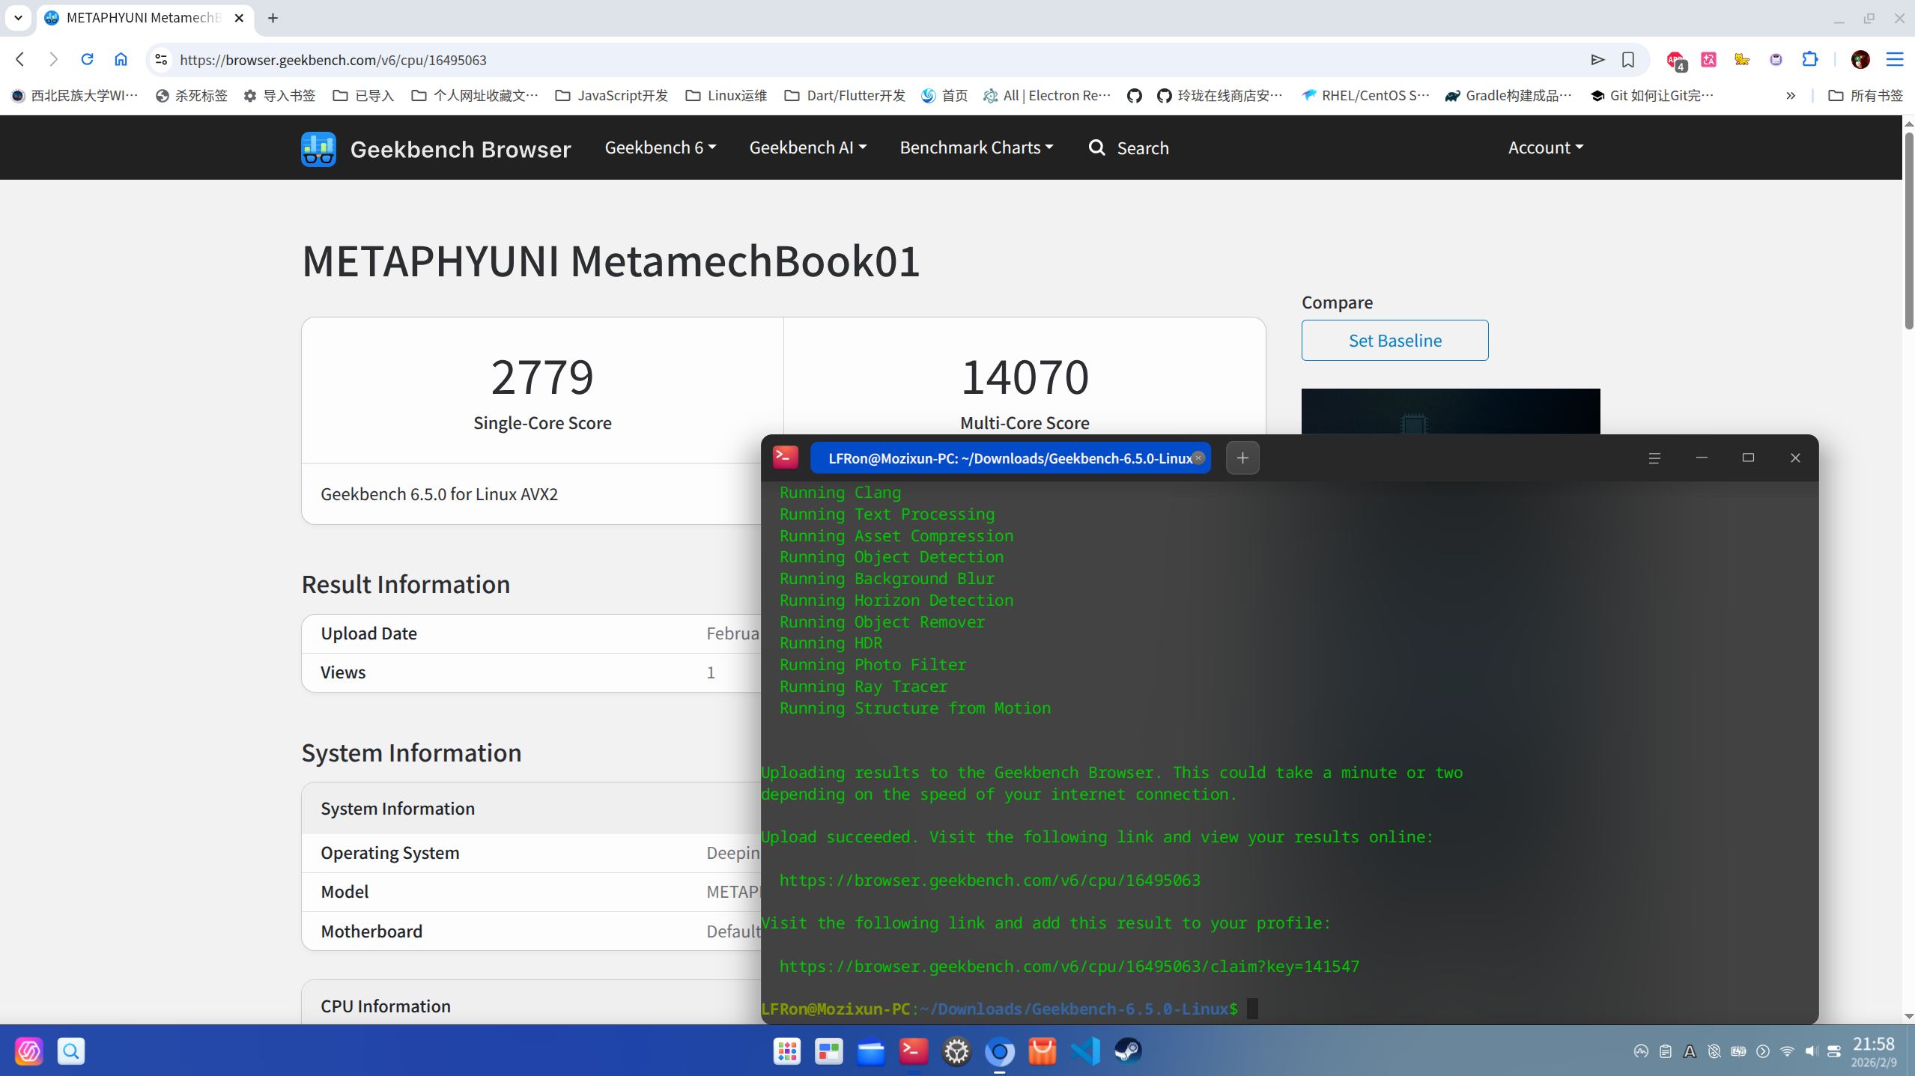Screen dimensions: 1915x1076
Task: Open the JavaScript开发 bookmark folder
Action: (x=611, y=95)
